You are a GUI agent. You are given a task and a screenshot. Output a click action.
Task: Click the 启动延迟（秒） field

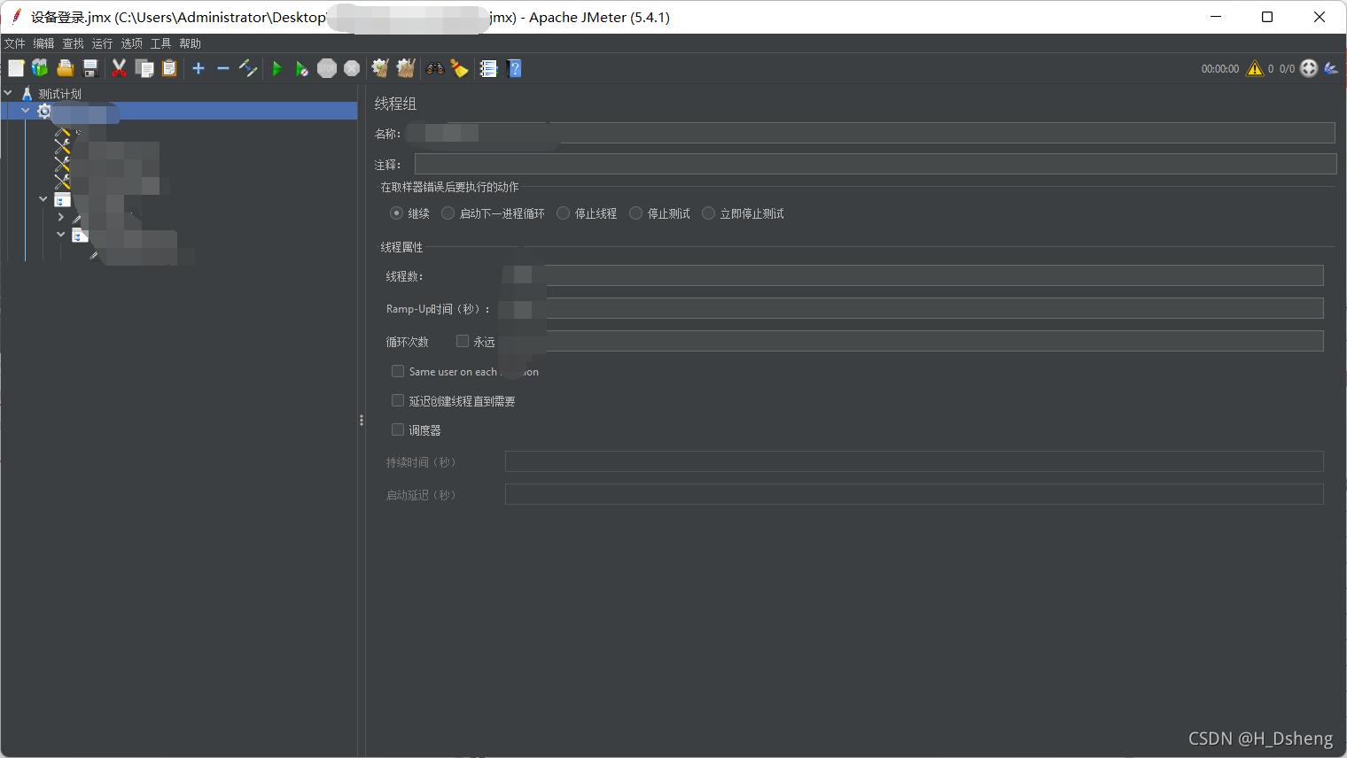pos(915,494)
